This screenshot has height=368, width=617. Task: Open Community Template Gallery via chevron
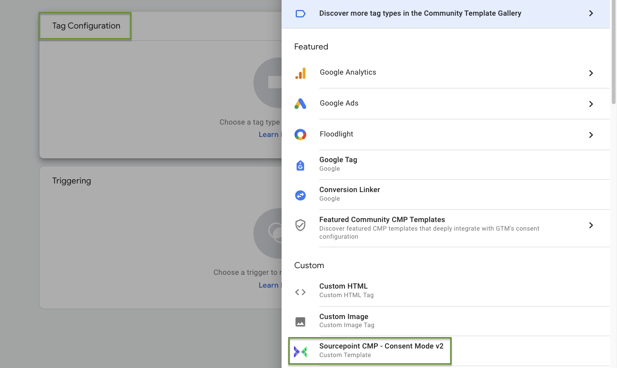(x=591, y=13)
